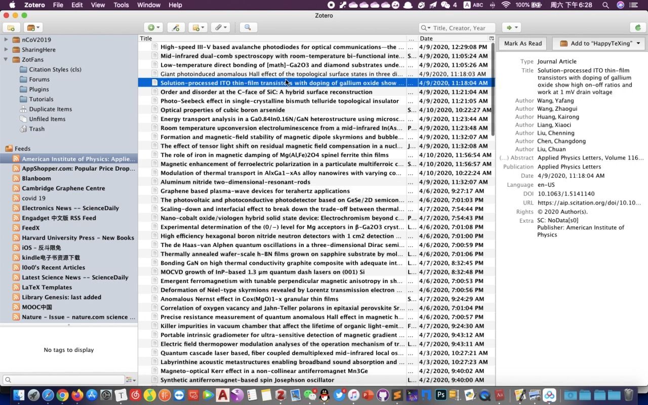Click the Sync with zotero.org icon
This screenshot has width=648, height=405.
638,28
